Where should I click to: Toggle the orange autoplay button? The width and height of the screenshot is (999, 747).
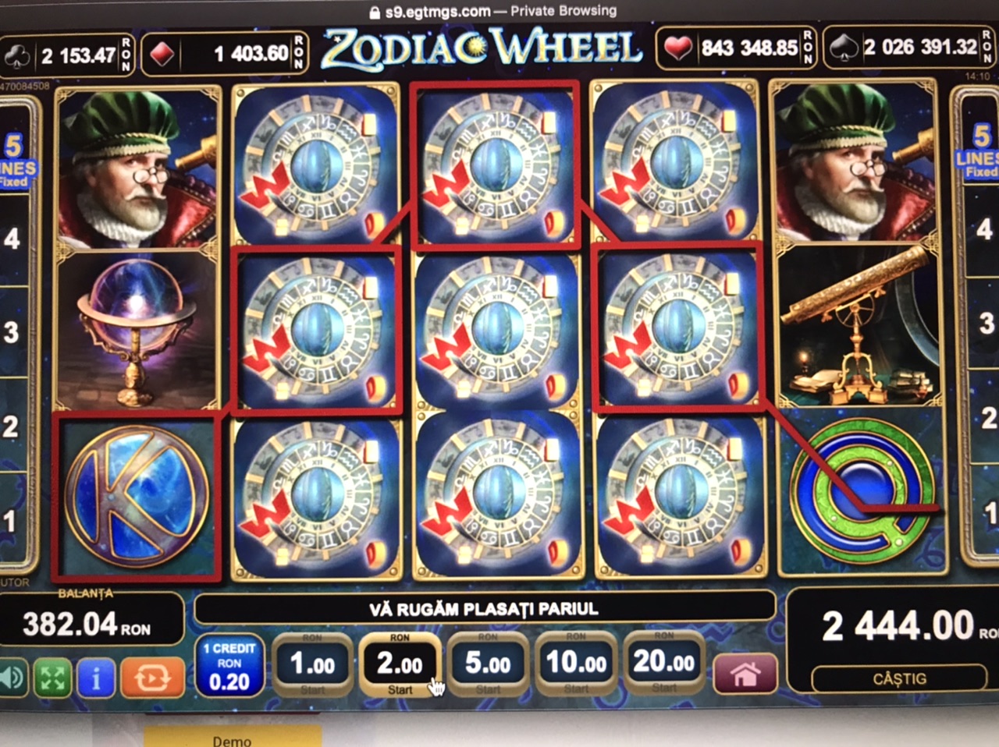click(152, 678)
